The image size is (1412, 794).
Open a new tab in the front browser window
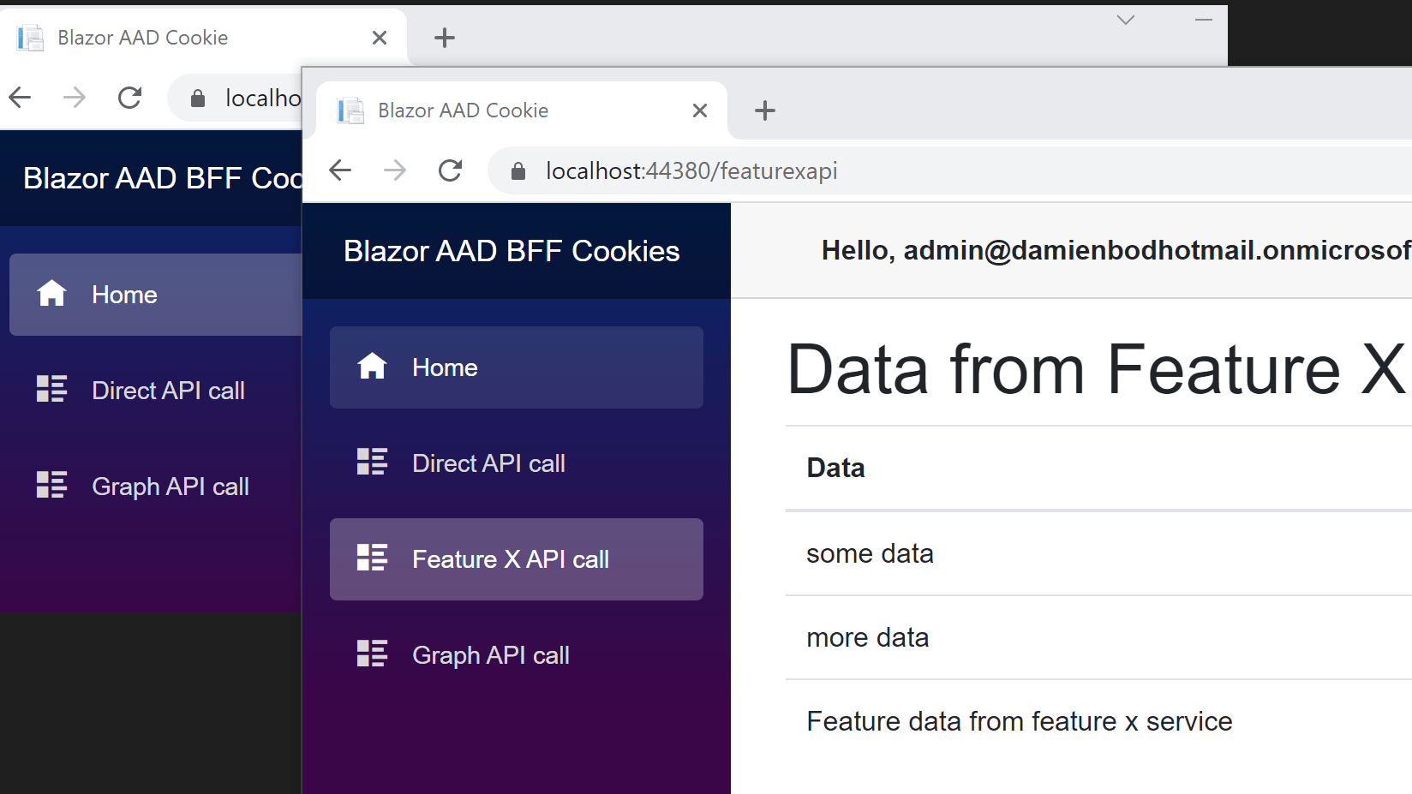764,110
